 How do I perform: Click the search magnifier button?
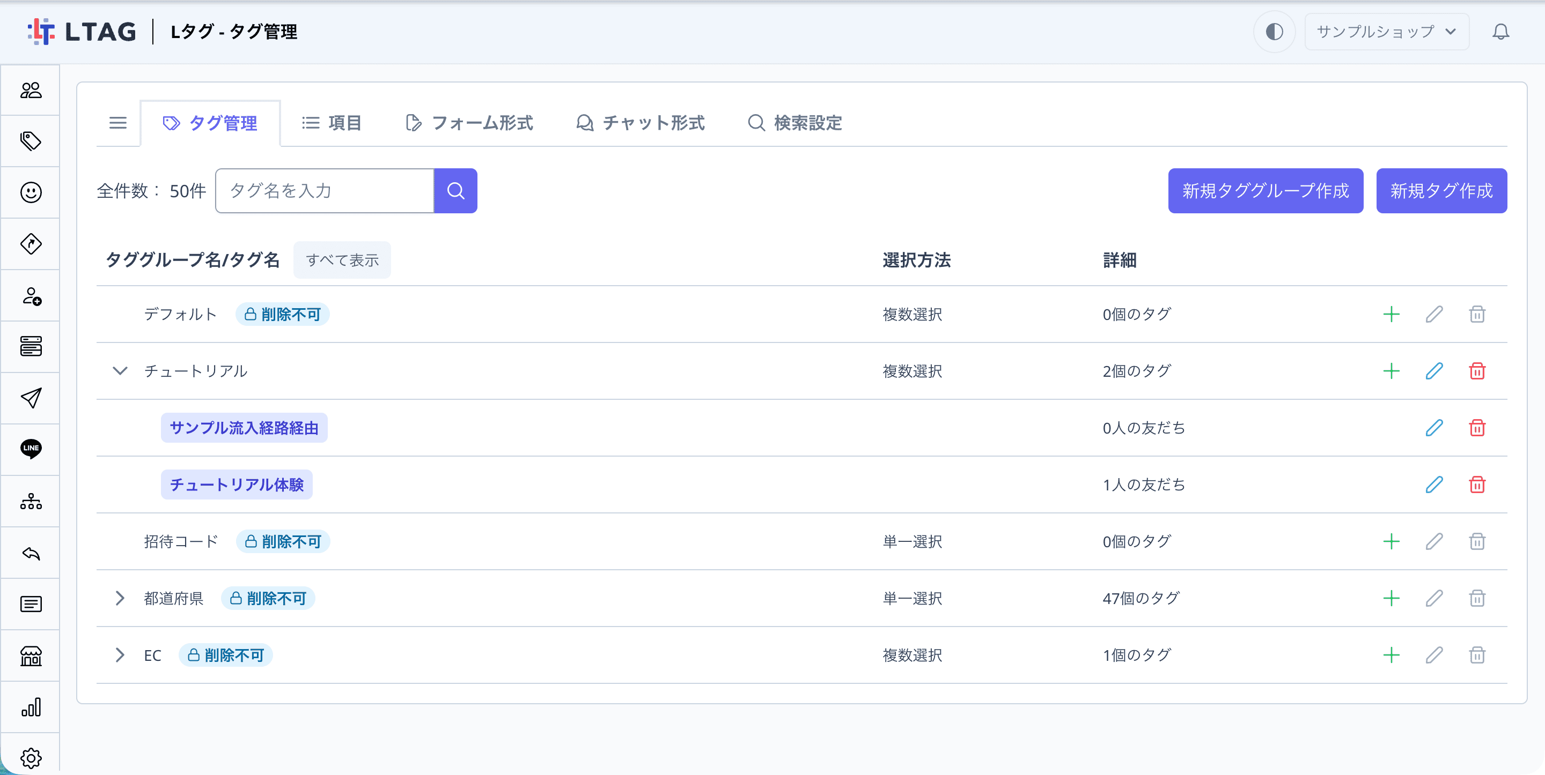pyautogui.click(x=455, y=191)
